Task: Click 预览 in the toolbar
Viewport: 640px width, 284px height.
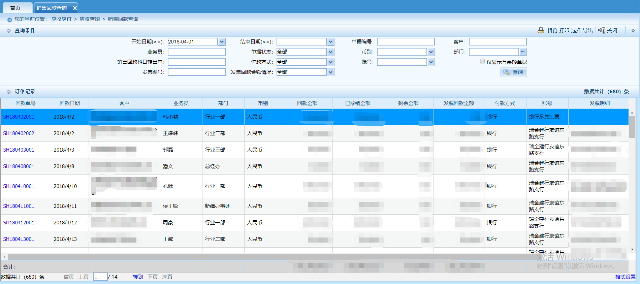Action: click(x=552, y=30)
